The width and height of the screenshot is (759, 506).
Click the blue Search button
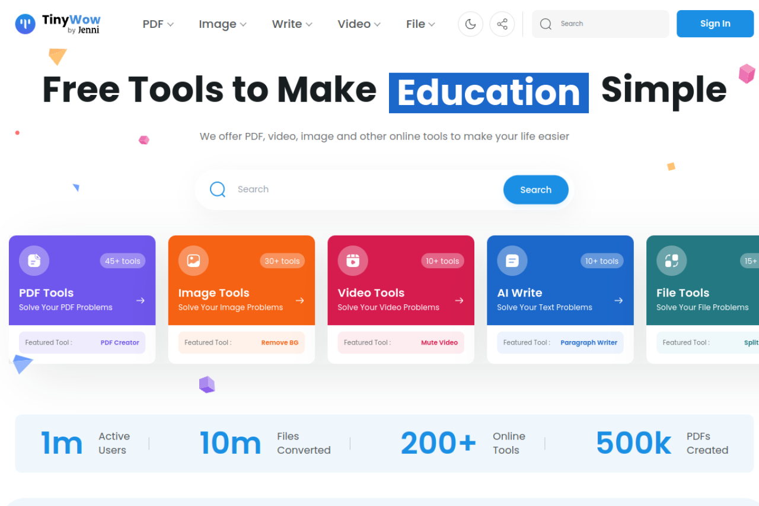tap(536, 190)
